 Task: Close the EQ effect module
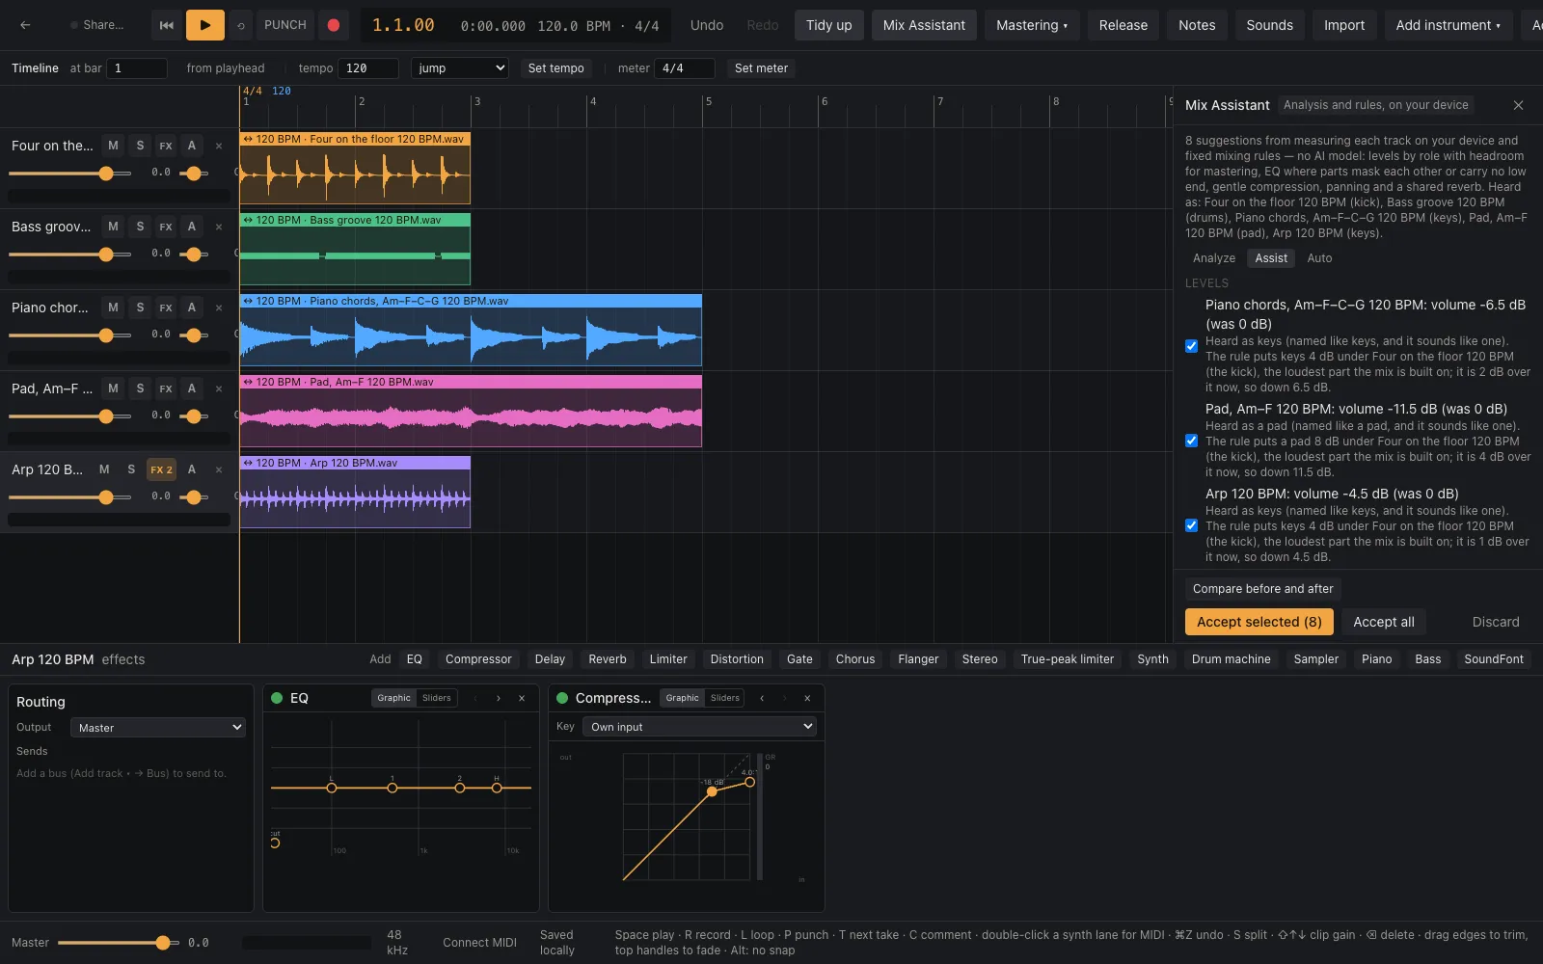click(522, 698)
